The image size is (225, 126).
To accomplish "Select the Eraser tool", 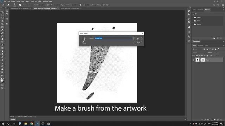I will [x=2, y=45].
